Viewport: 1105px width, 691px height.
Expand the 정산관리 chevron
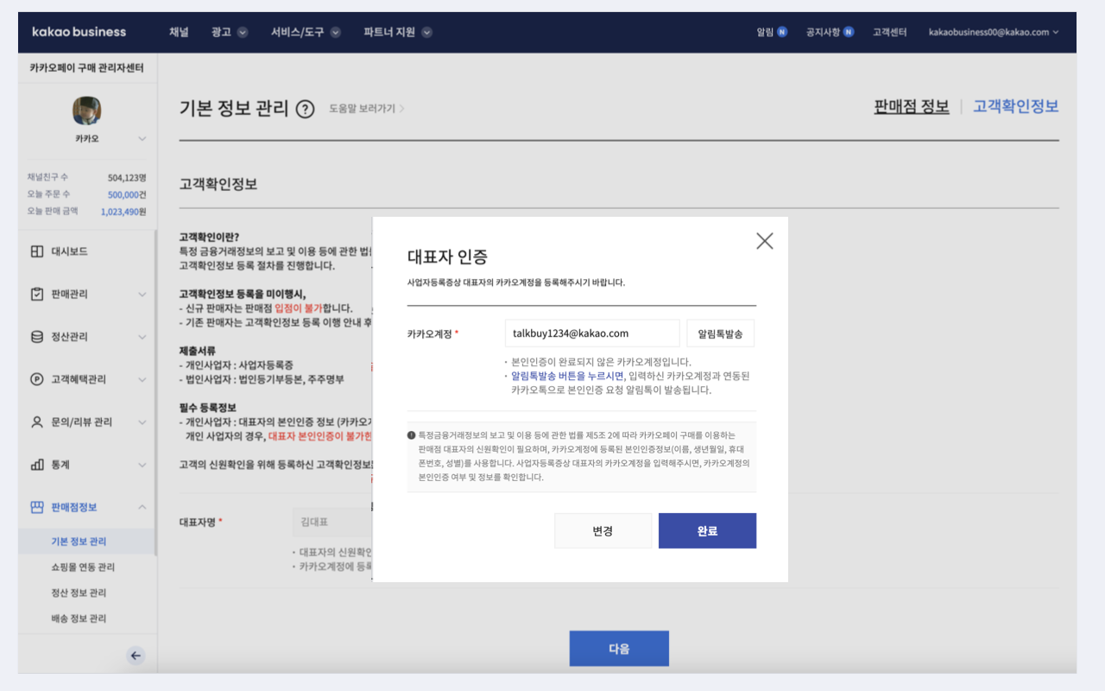coord(142,337)
